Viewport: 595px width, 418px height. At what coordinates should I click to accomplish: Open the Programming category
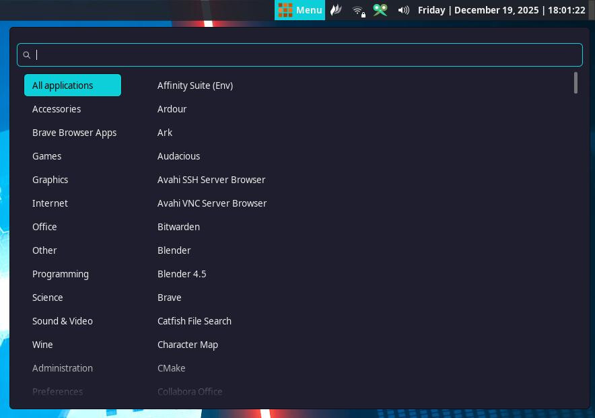point(61,274)
